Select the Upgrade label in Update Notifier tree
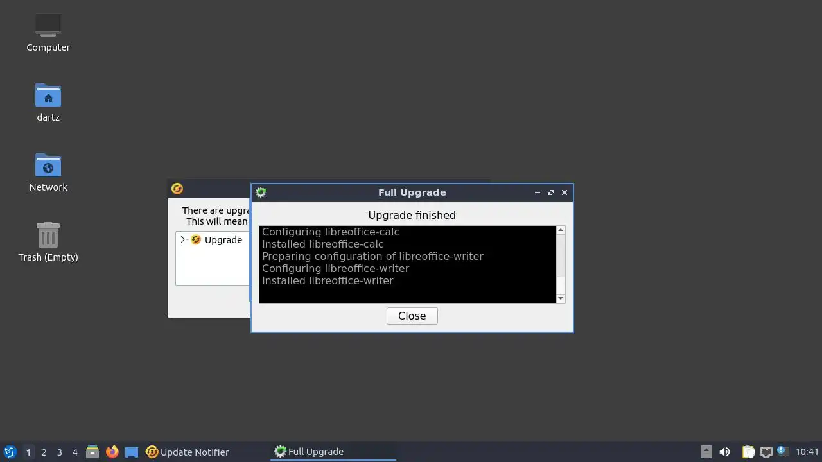The height and width of the screenshot is (462, 822). coord(223,240)
